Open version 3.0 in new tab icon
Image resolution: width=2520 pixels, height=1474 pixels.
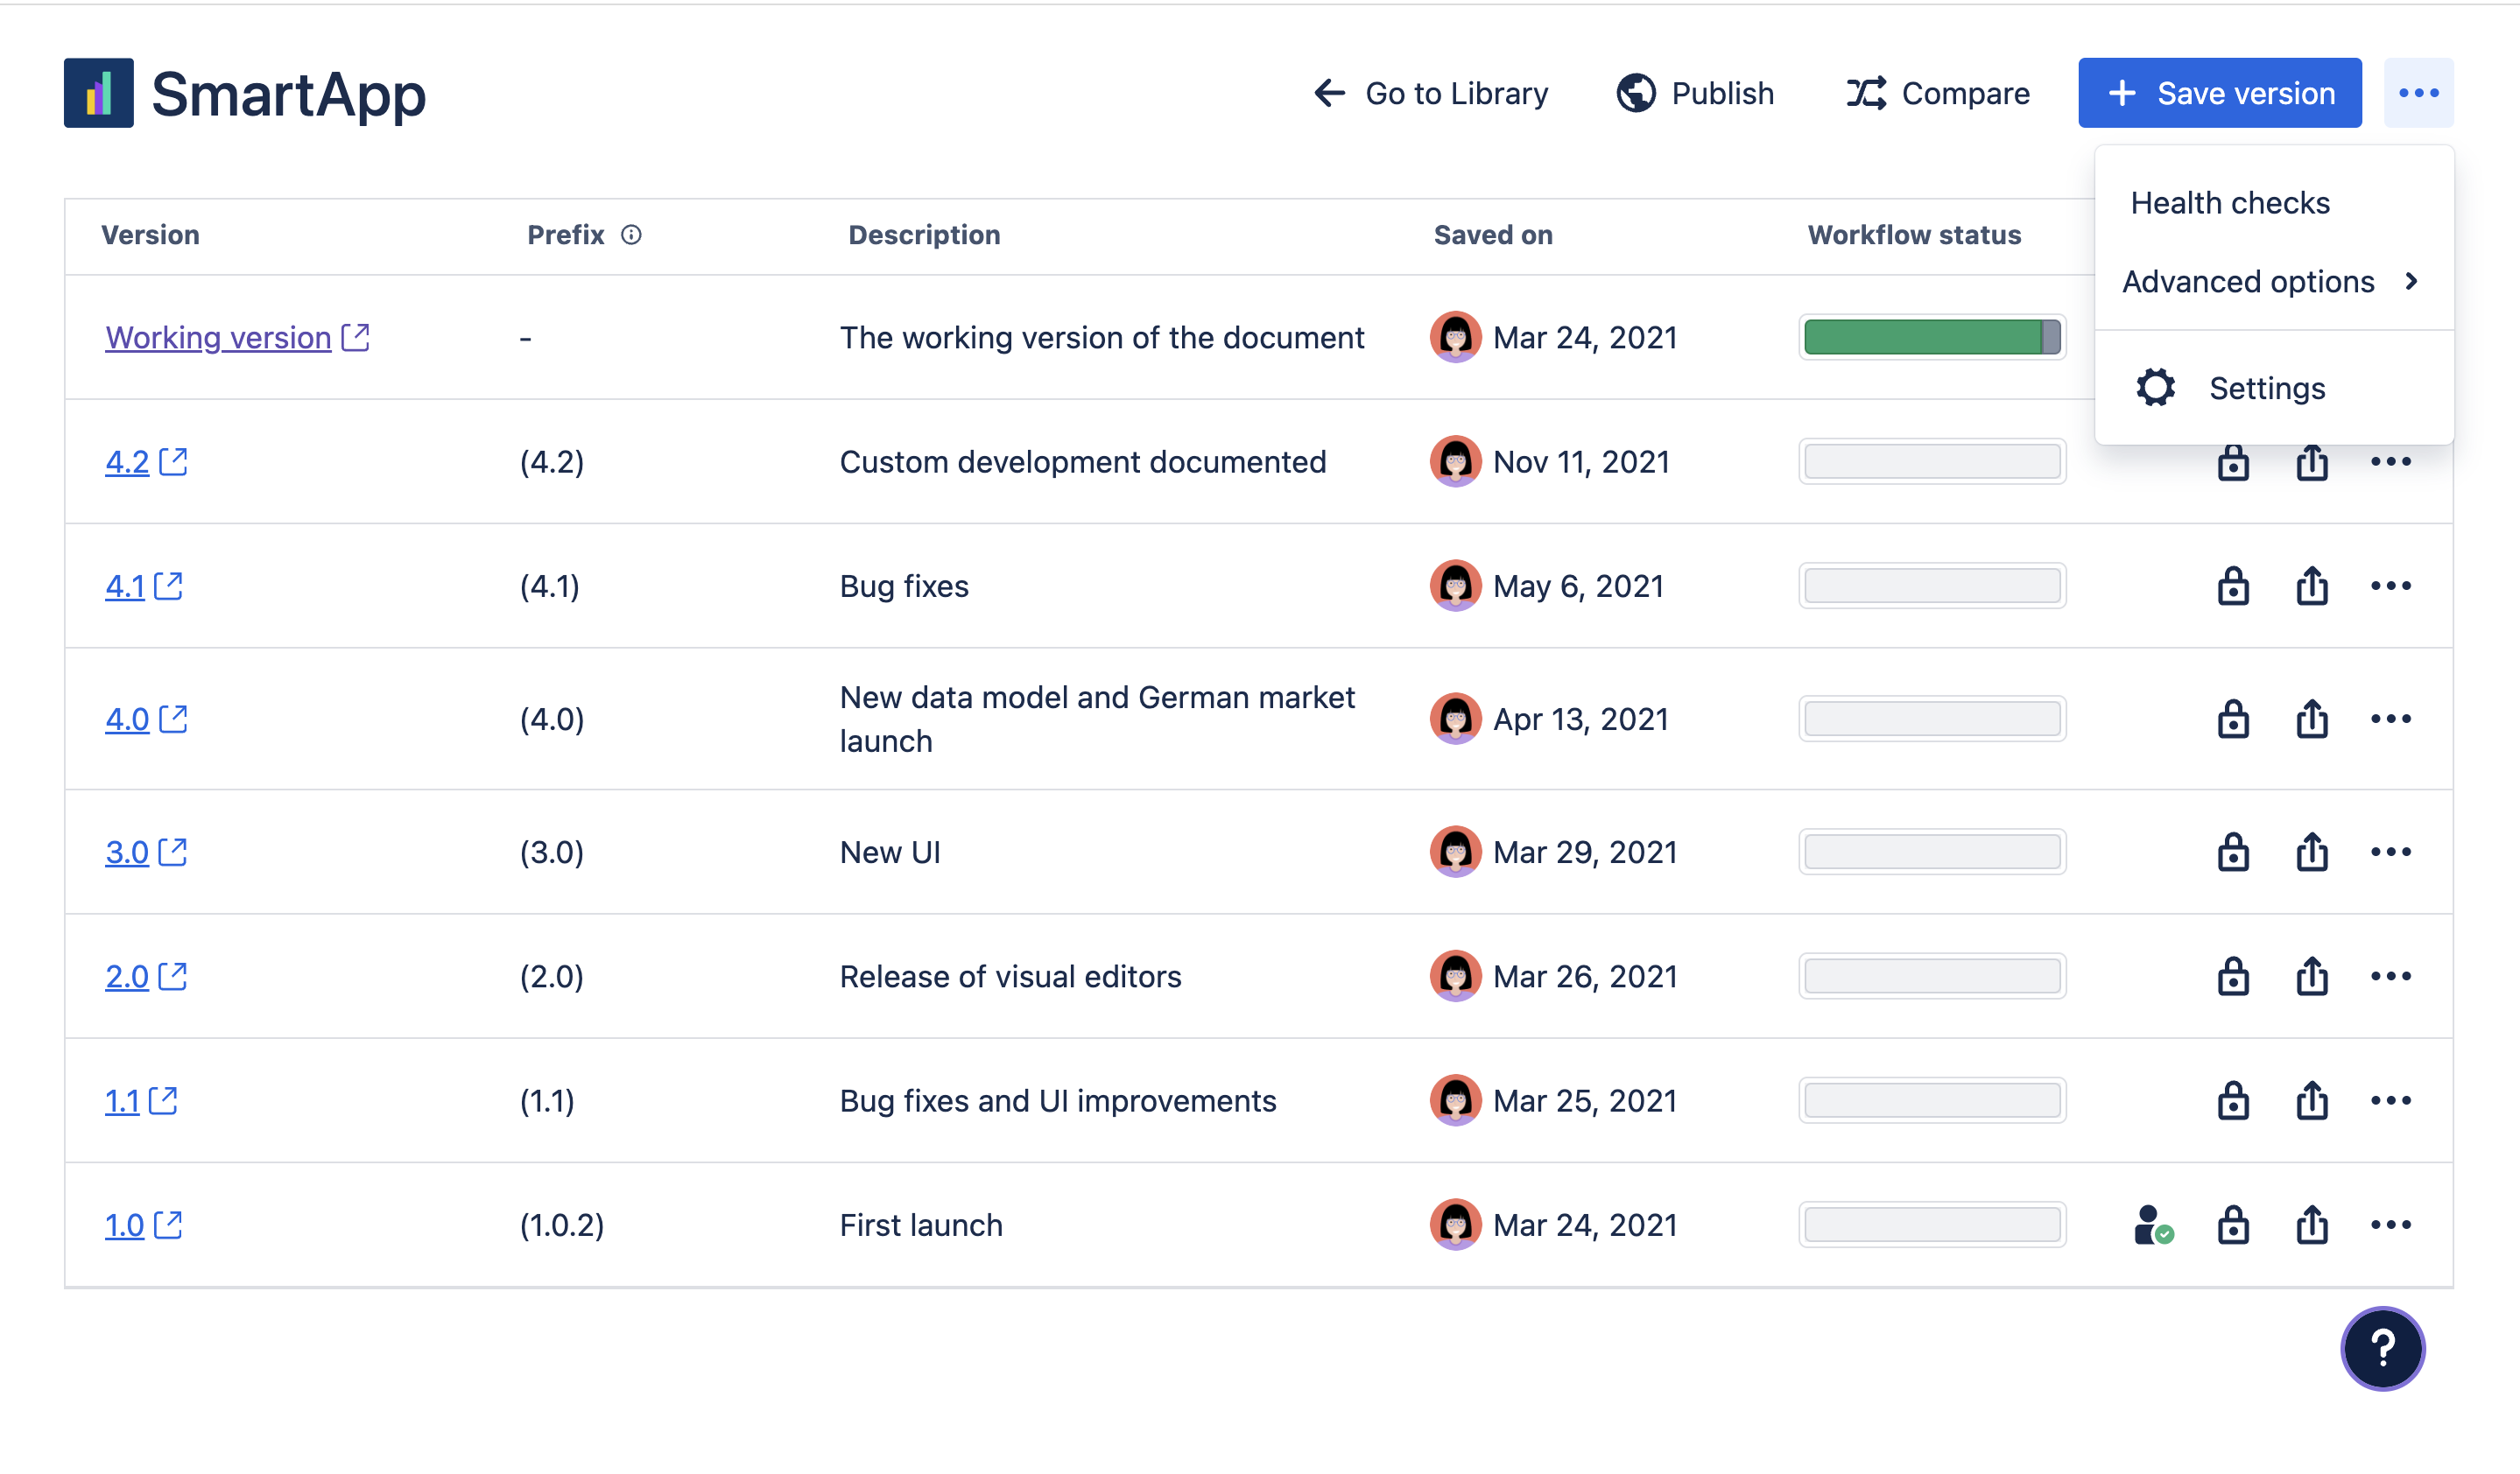pyautogui.click(x=173, y=853)
